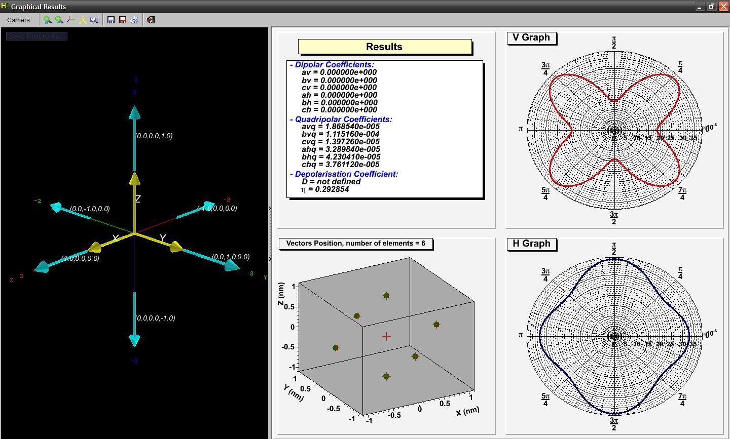Screen dimensions: 730x439
Task: Toggle the colored XYZ axes icon
Action: point(70,20)
